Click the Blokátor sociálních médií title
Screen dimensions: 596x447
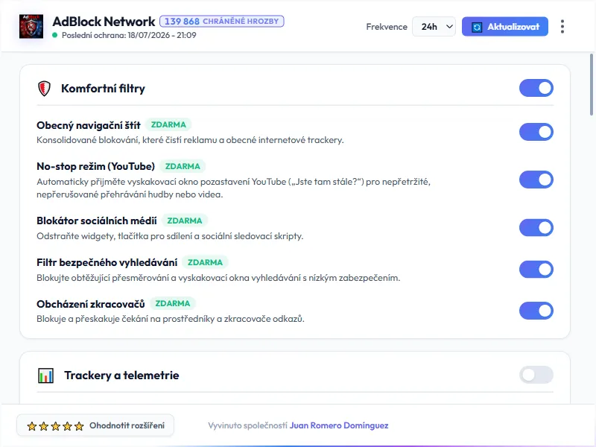coord(97,221)
